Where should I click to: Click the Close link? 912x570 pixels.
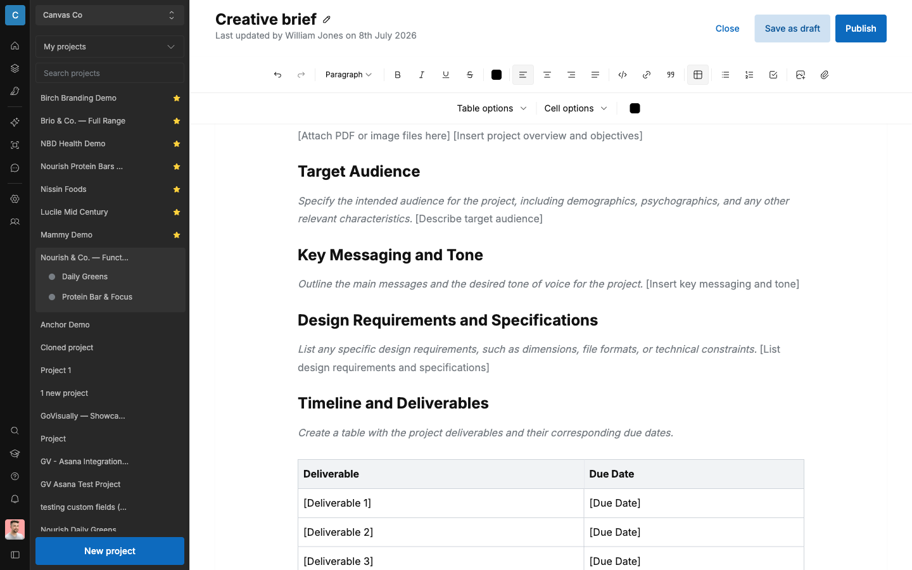pyautogui.click(x=727, y=28)
